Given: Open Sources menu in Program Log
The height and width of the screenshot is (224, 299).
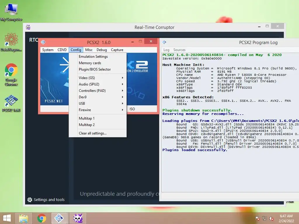Looking at the screenshot, I should (x=179, y=50).
